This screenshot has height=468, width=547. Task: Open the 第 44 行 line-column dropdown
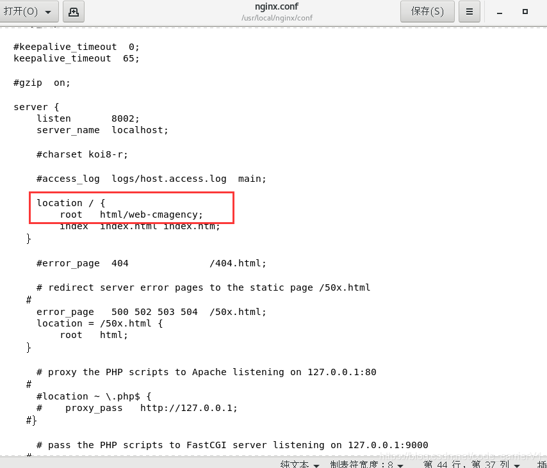click(x=471, y=464)
